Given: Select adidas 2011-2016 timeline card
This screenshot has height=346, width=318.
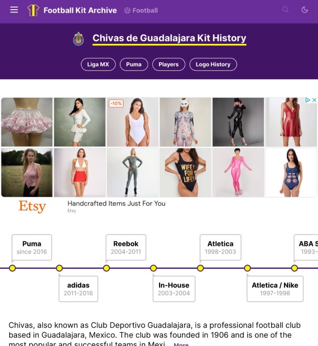Looking at the screenshot, I should click(x=78, y=289).
